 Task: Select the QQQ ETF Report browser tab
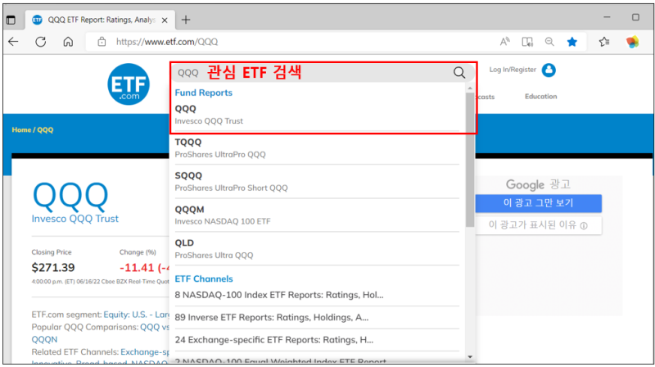click(x=101, y=20)
